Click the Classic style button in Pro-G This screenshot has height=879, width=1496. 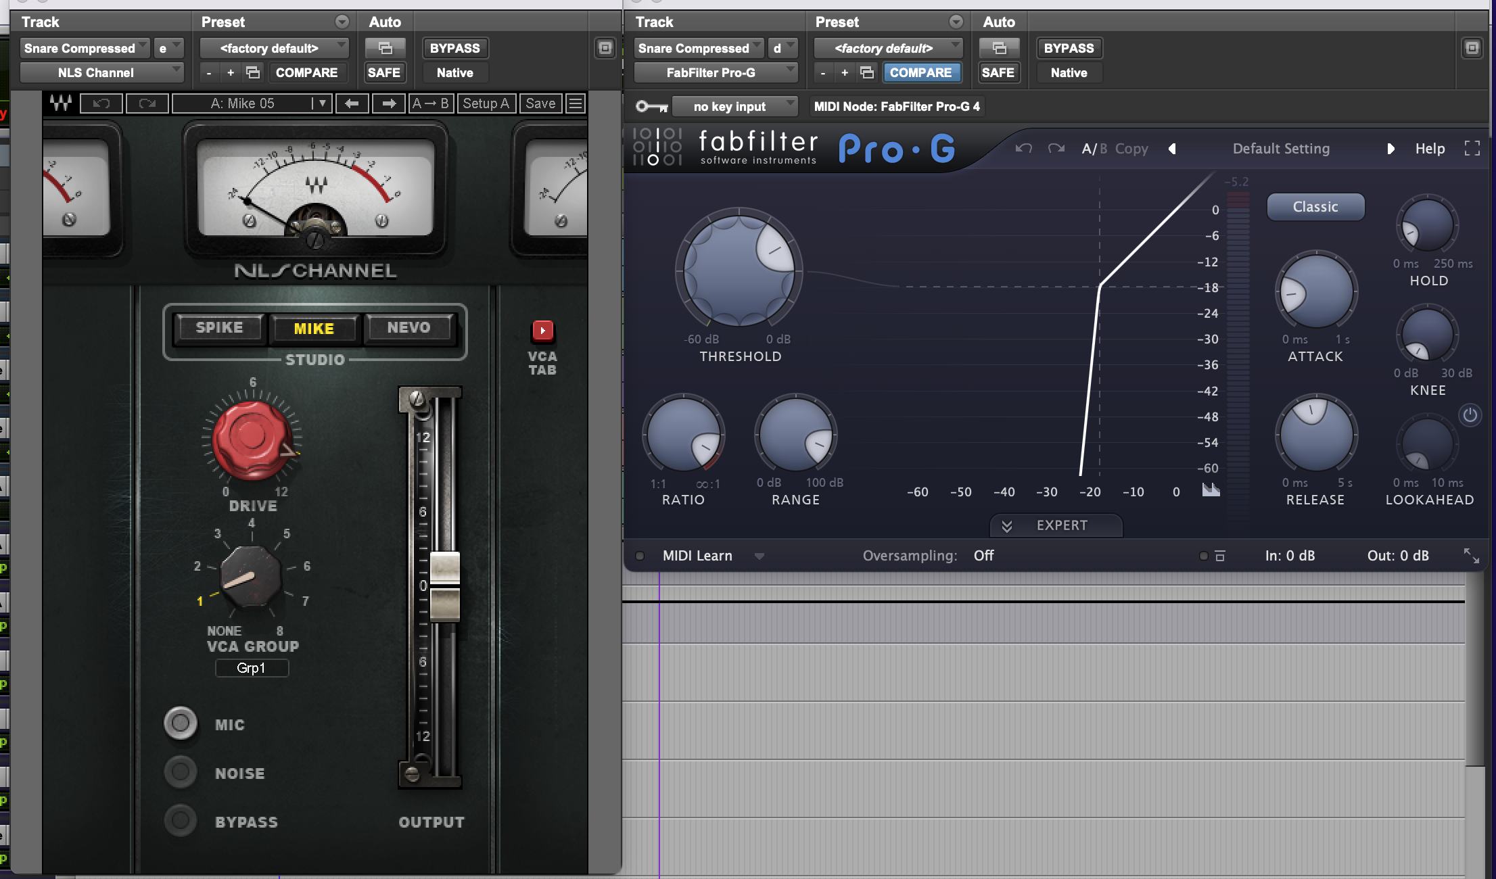(1315, 207)
